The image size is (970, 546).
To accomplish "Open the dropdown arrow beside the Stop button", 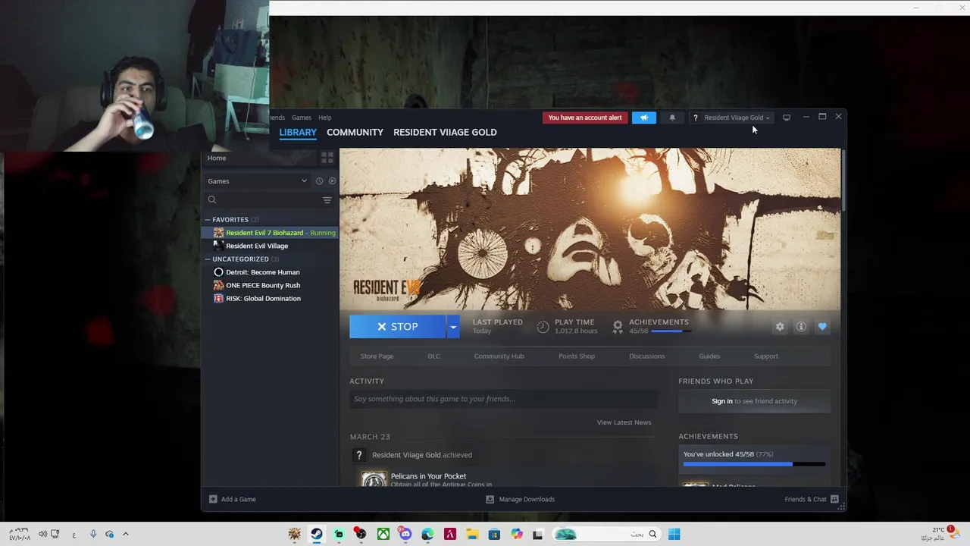I will (453, 327).
